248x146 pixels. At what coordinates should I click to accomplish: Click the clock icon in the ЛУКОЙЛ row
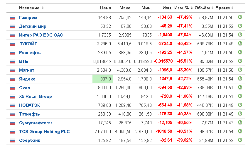tap(240, 44)
